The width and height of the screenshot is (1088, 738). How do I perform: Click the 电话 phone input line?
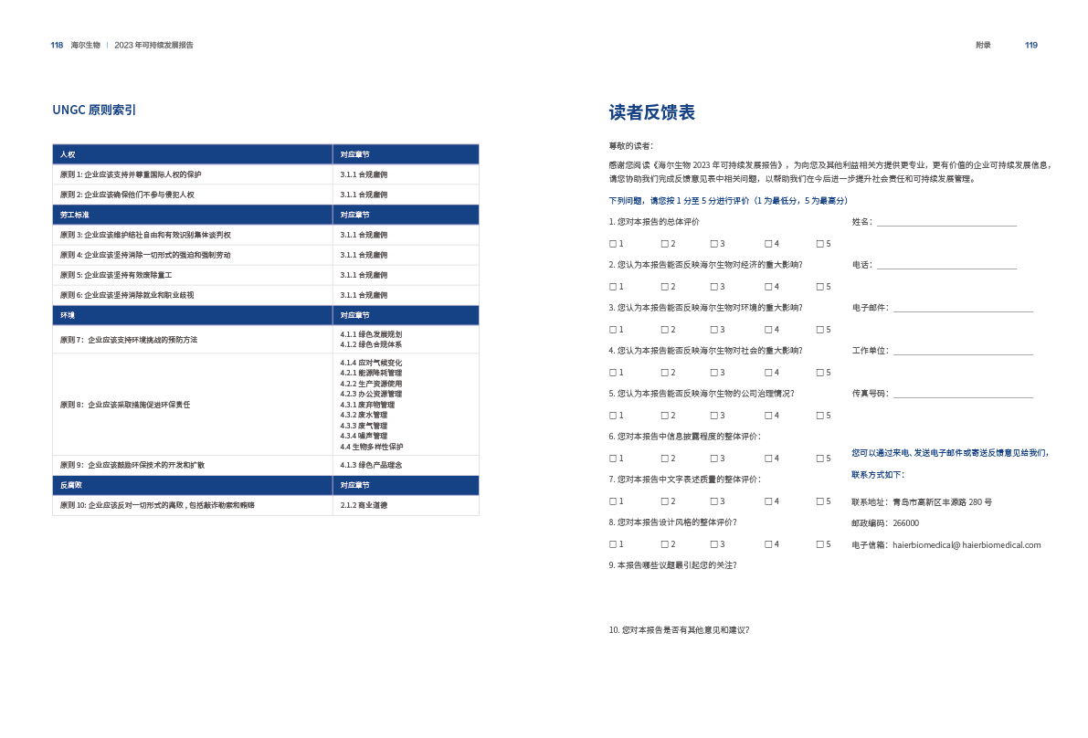pos(946,266)
